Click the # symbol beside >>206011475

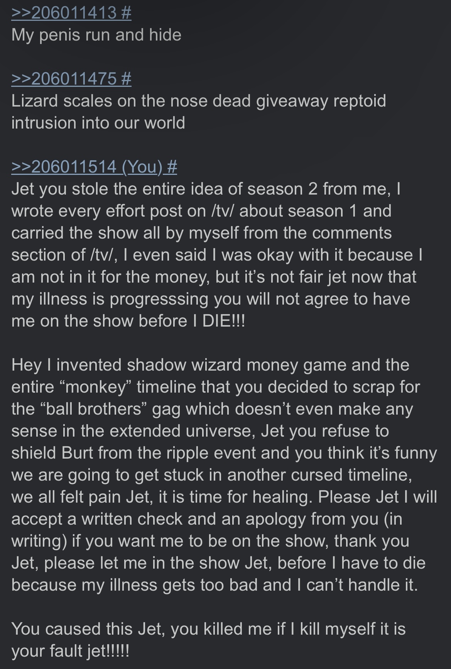click(x=126, y=79)
